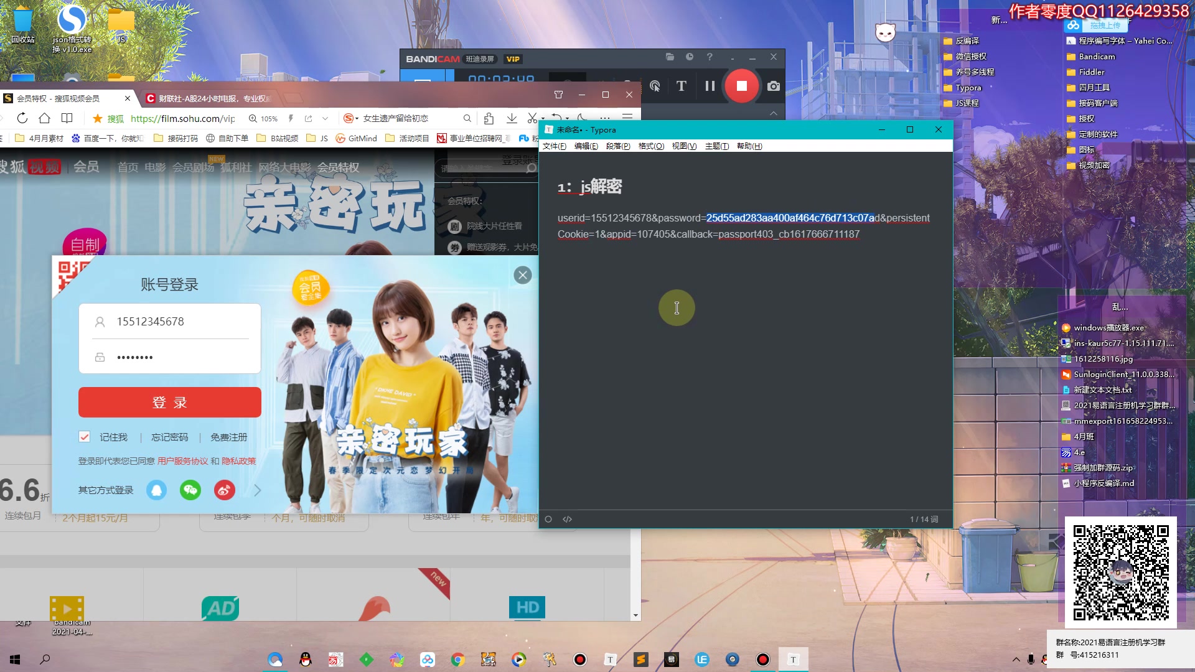Open QQ penguin from the taskbar
The image size is (1195, 672).
[305, 660]
